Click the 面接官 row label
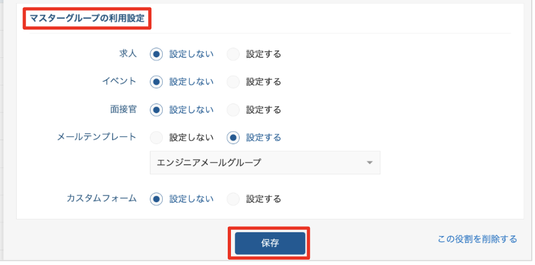Viewport: 535px width, 265px height. click(124, 109)
